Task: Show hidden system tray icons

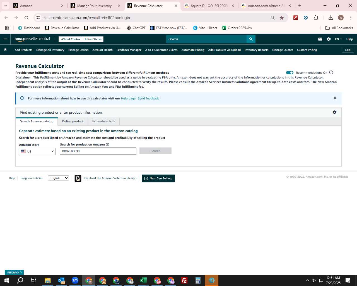Action: tap(307, 280)
